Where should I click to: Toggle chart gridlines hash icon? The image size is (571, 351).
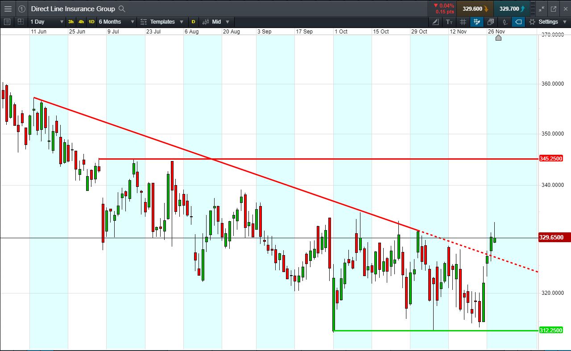463,22
